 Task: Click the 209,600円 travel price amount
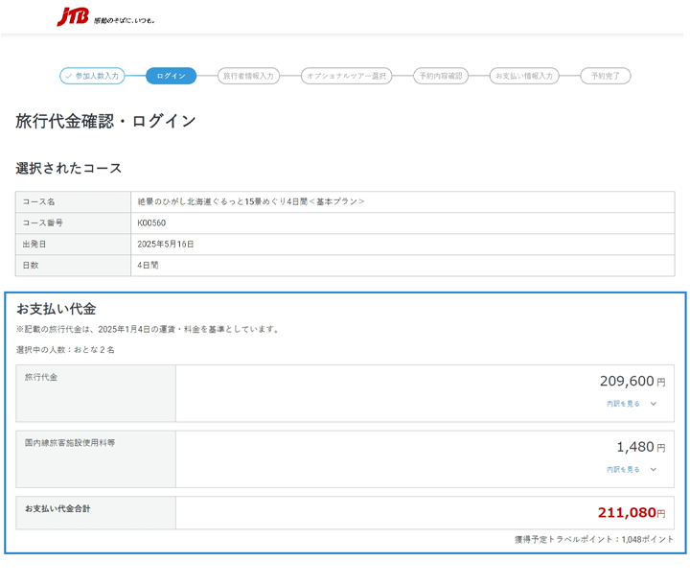pos(632,381)
